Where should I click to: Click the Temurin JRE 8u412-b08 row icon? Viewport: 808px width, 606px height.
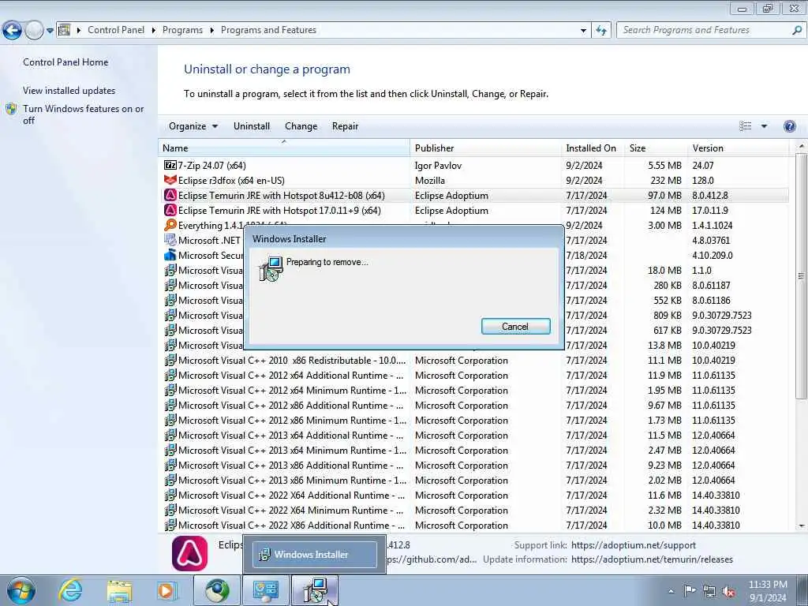point(170,196)
